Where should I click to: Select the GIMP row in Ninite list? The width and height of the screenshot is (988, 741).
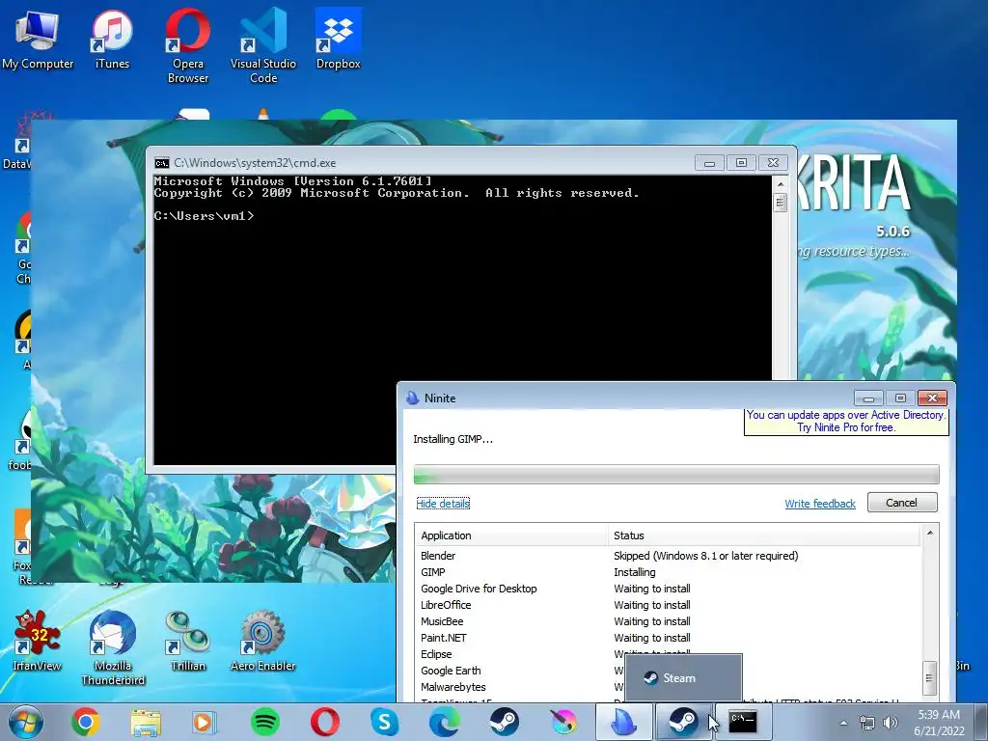(x=670, y=572)
